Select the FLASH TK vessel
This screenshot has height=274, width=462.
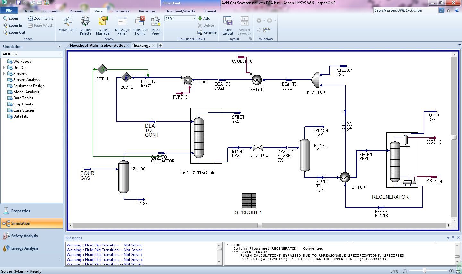305,155
